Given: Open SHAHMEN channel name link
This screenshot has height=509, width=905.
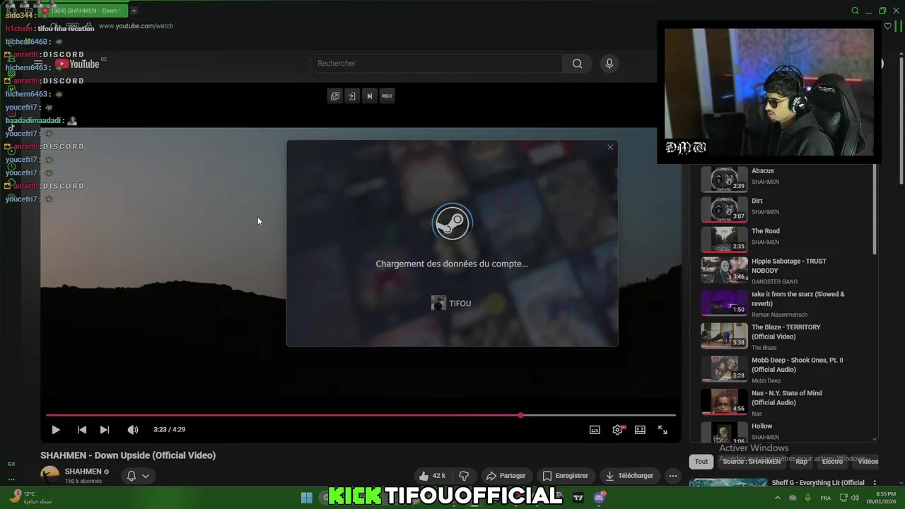Looking at the screenshot, I should click(x=83, y=472).
